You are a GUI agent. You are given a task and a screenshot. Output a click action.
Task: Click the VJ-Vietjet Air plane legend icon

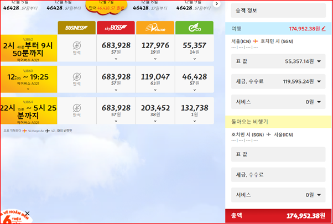[x=25, y=131]
